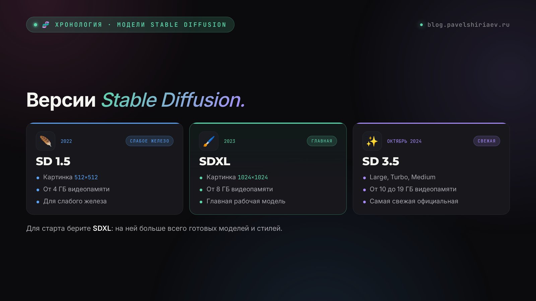This screenshot has width=536, height=301.
Task: Click the SDXL card title
Action: point(215,161)
